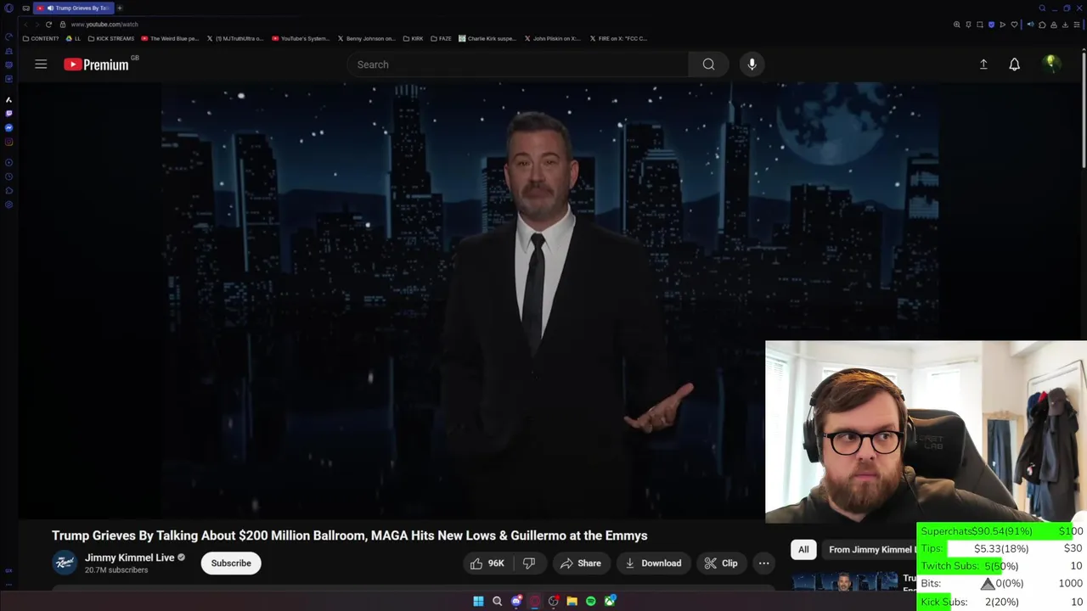Open the MJTruthUltra bookmark
Screen dimensions: 1087x611
[x=235, y=38]
